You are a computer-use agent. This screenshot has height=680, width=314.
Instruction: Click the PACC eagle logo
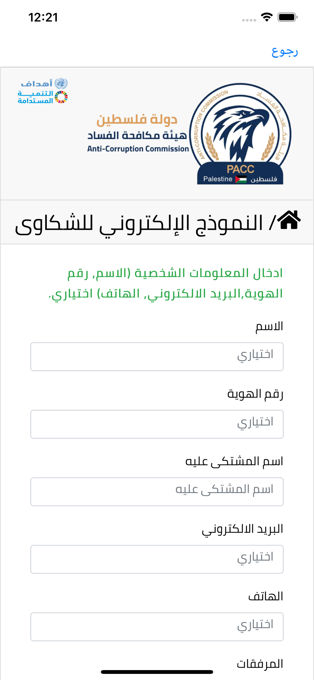[x=240, y=134]
